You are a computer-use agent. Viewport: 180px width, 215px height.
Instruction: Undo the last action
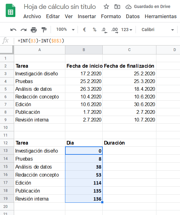[x=13, y=30]
